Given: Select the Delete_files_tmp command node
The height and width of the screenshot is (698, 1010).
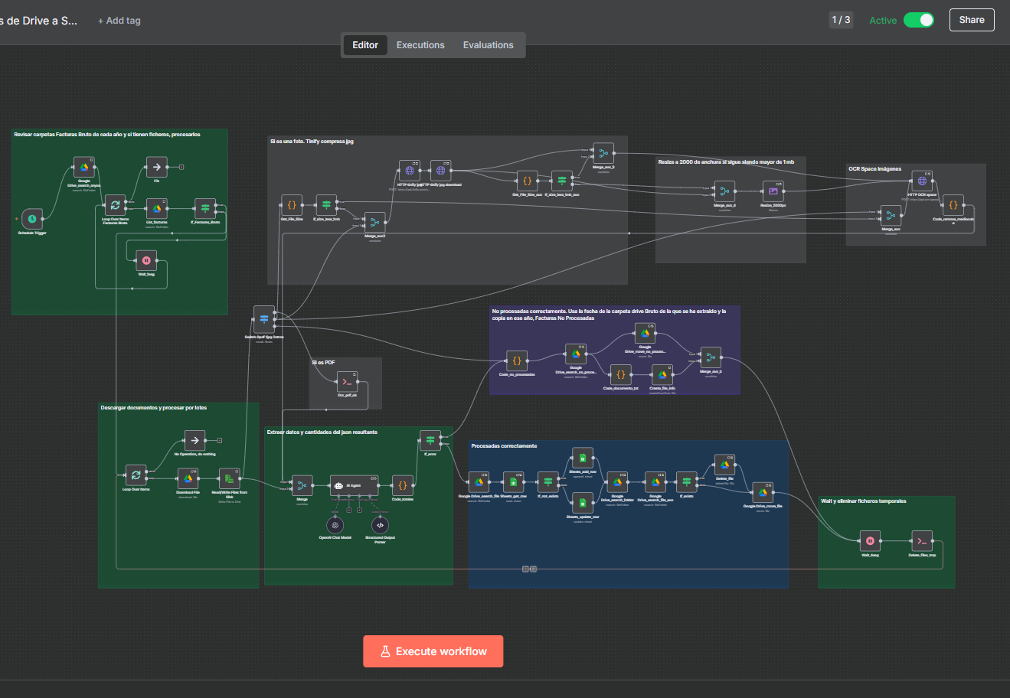Looking at the screenshot, I should 922,541.
